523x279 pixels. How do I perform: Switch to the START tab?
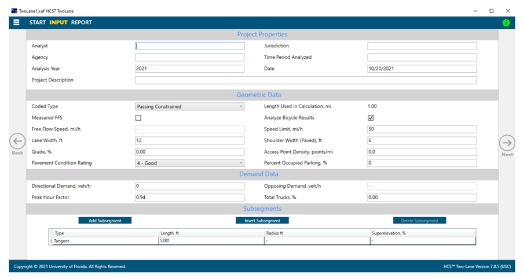pyautogui.click(x=37, y=23)
